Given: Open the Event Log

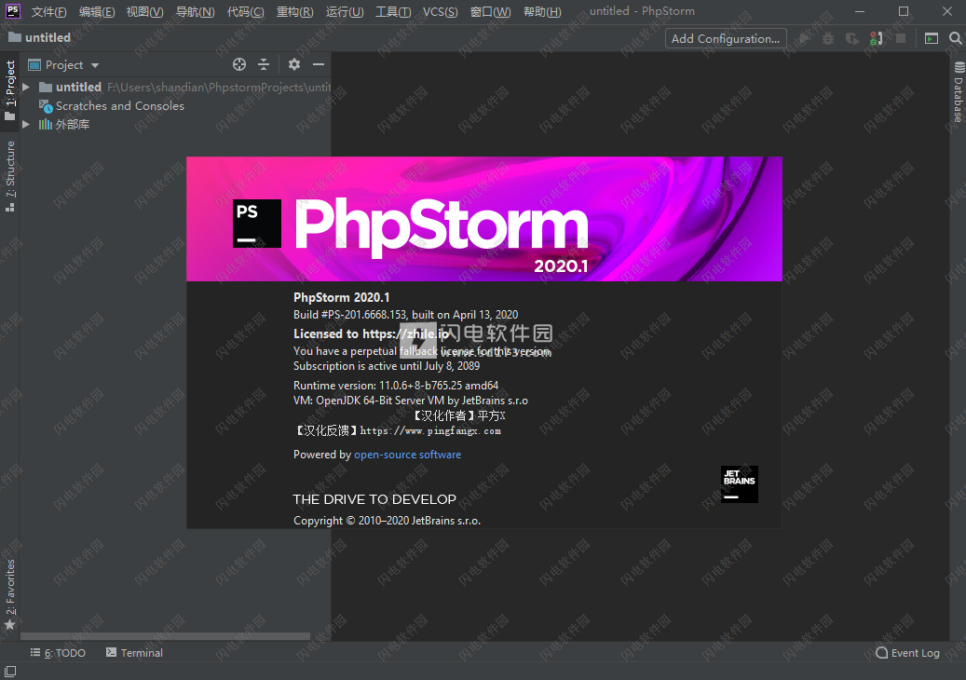Looking at the screenshot, I should (x=907, y=653).
